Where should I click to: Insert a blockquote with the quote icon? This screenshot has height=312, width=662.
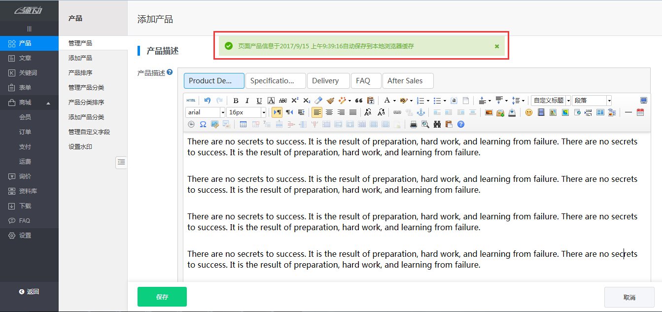click(x=359, y=101)
